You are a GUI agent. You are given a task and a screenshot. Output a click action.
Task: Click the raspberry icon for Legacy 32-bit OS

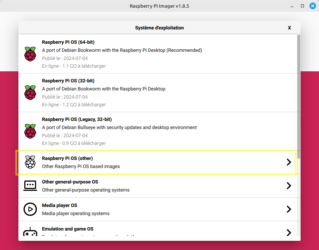tap(30, 131)
